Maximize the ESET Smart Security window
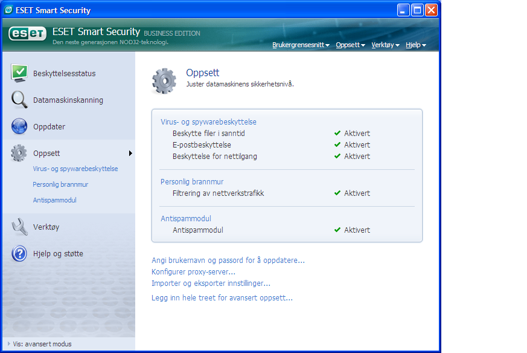This screenshot has height=353, width=527. point(417,10)
